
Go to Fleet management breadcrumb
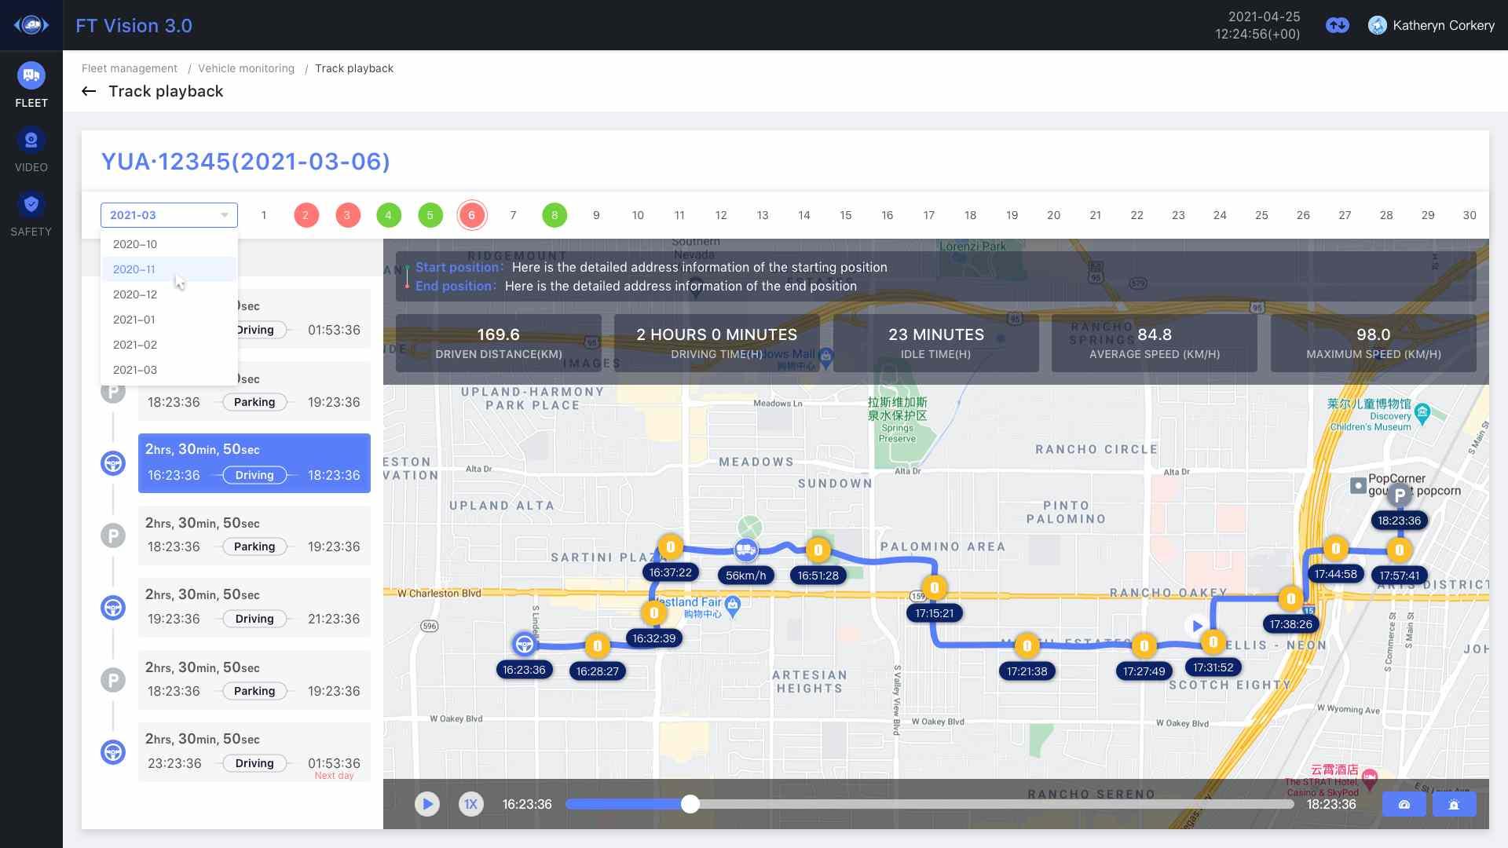point(130,68)
